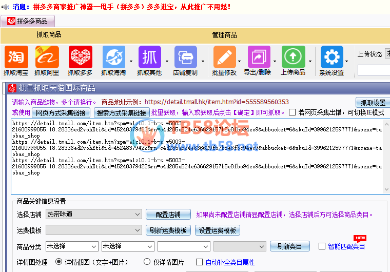This screenshot has width=390, height=272.
Task: Click the 抓取海淘 airplane icon
Action: point(114,57)
